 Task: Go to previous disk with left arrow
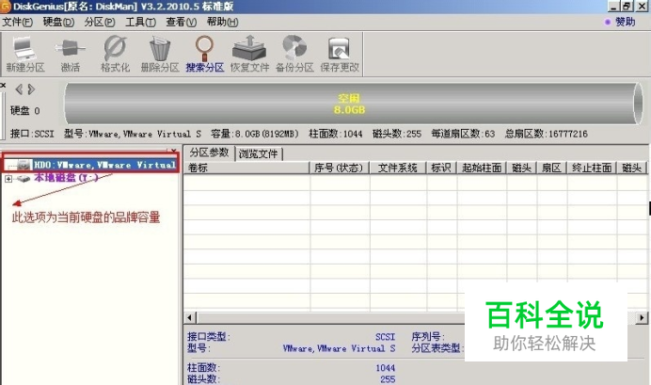19,89
